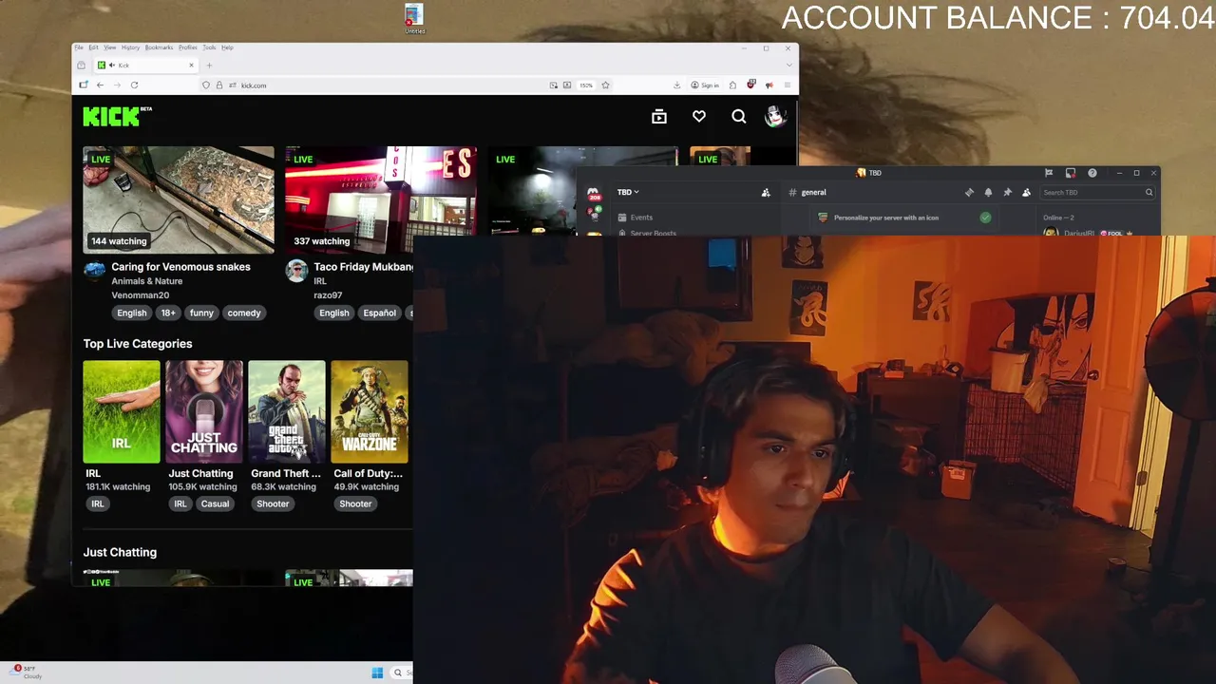The image size is (1216, 684).
Task: Open Discord direct messages home icon
Action: [594, 194]
